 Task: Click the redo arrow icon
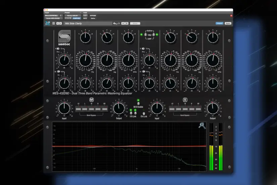click(x=118, y=24)
